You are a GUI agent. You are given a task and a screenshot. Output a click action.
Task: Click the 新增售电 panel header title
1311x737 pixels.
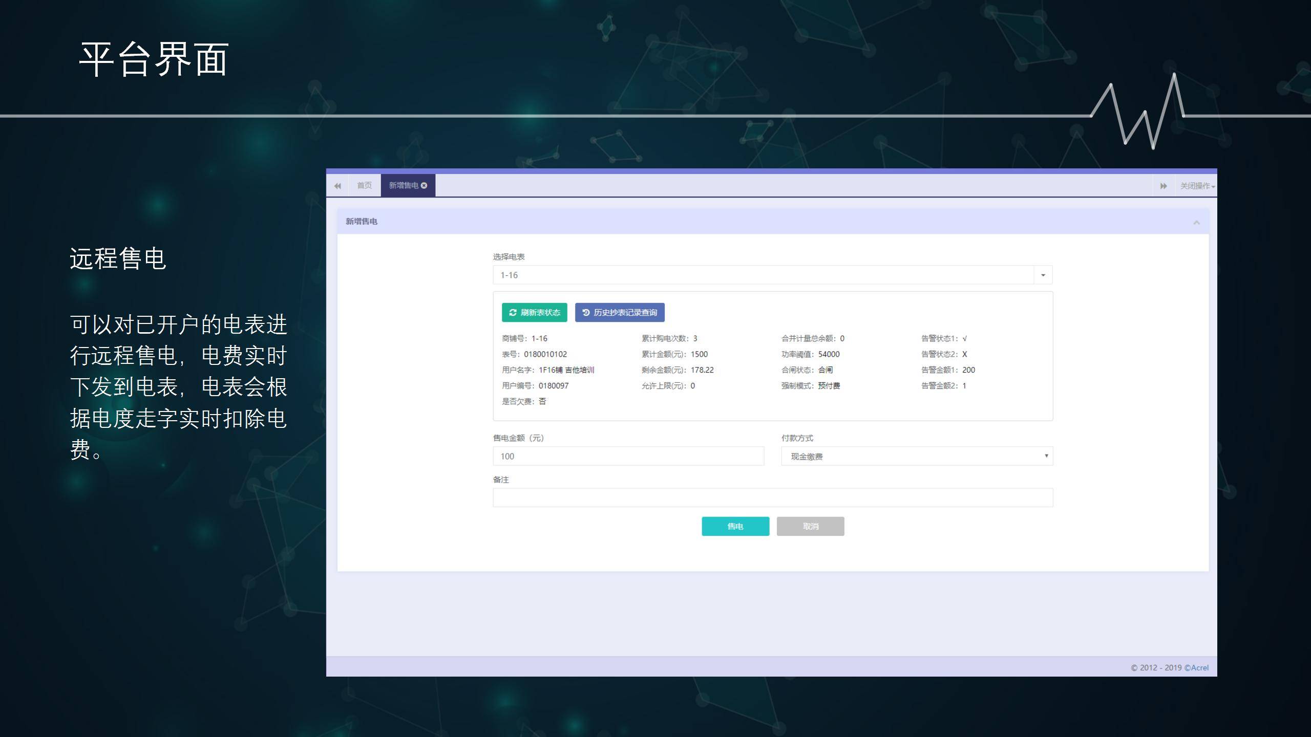coord(362,221)
